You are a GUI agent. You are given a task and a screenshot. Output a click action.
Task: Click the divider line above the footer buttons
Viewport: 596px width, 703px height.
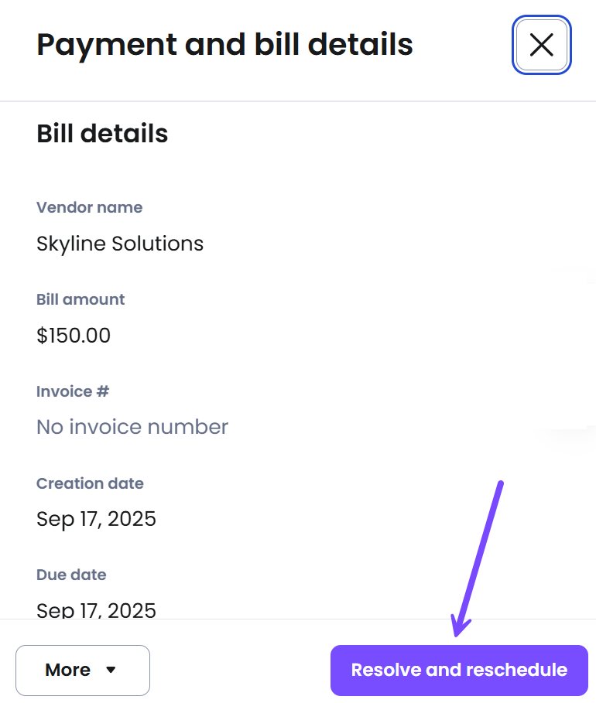pos(298,619)
